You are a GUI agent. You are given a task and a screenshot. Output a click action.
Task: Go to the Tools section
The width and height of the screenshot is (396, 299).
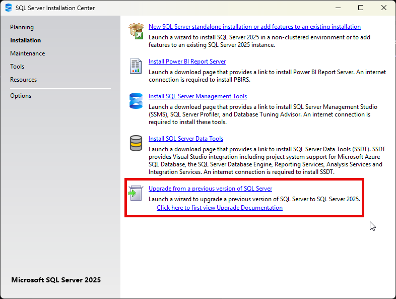tap(17, 67)
